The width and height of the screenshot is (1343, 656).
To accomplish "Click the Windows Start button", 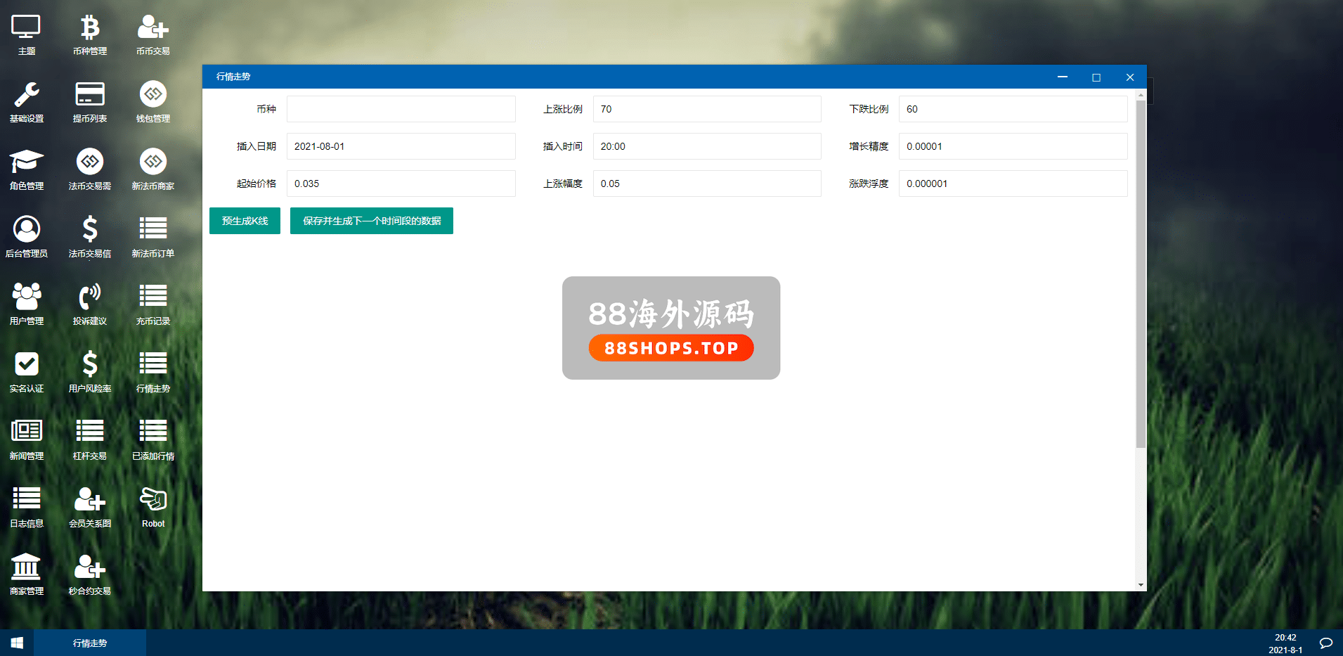I will point(17,643).
